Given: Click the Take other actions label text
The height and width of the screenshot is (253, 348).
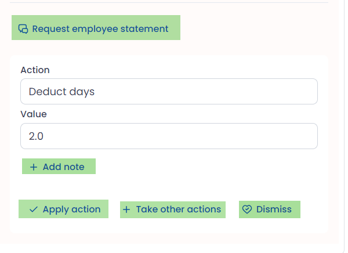Looking at the screenshot, I should 179,209.
